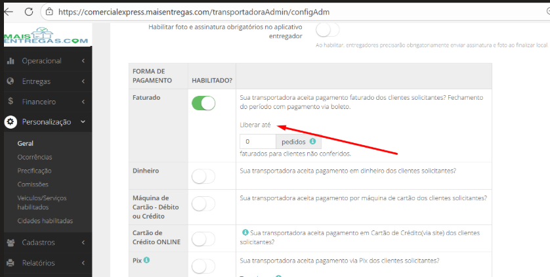Click the browser back arrow
Viewport: 550px width, 277px height.
(8, 12)
